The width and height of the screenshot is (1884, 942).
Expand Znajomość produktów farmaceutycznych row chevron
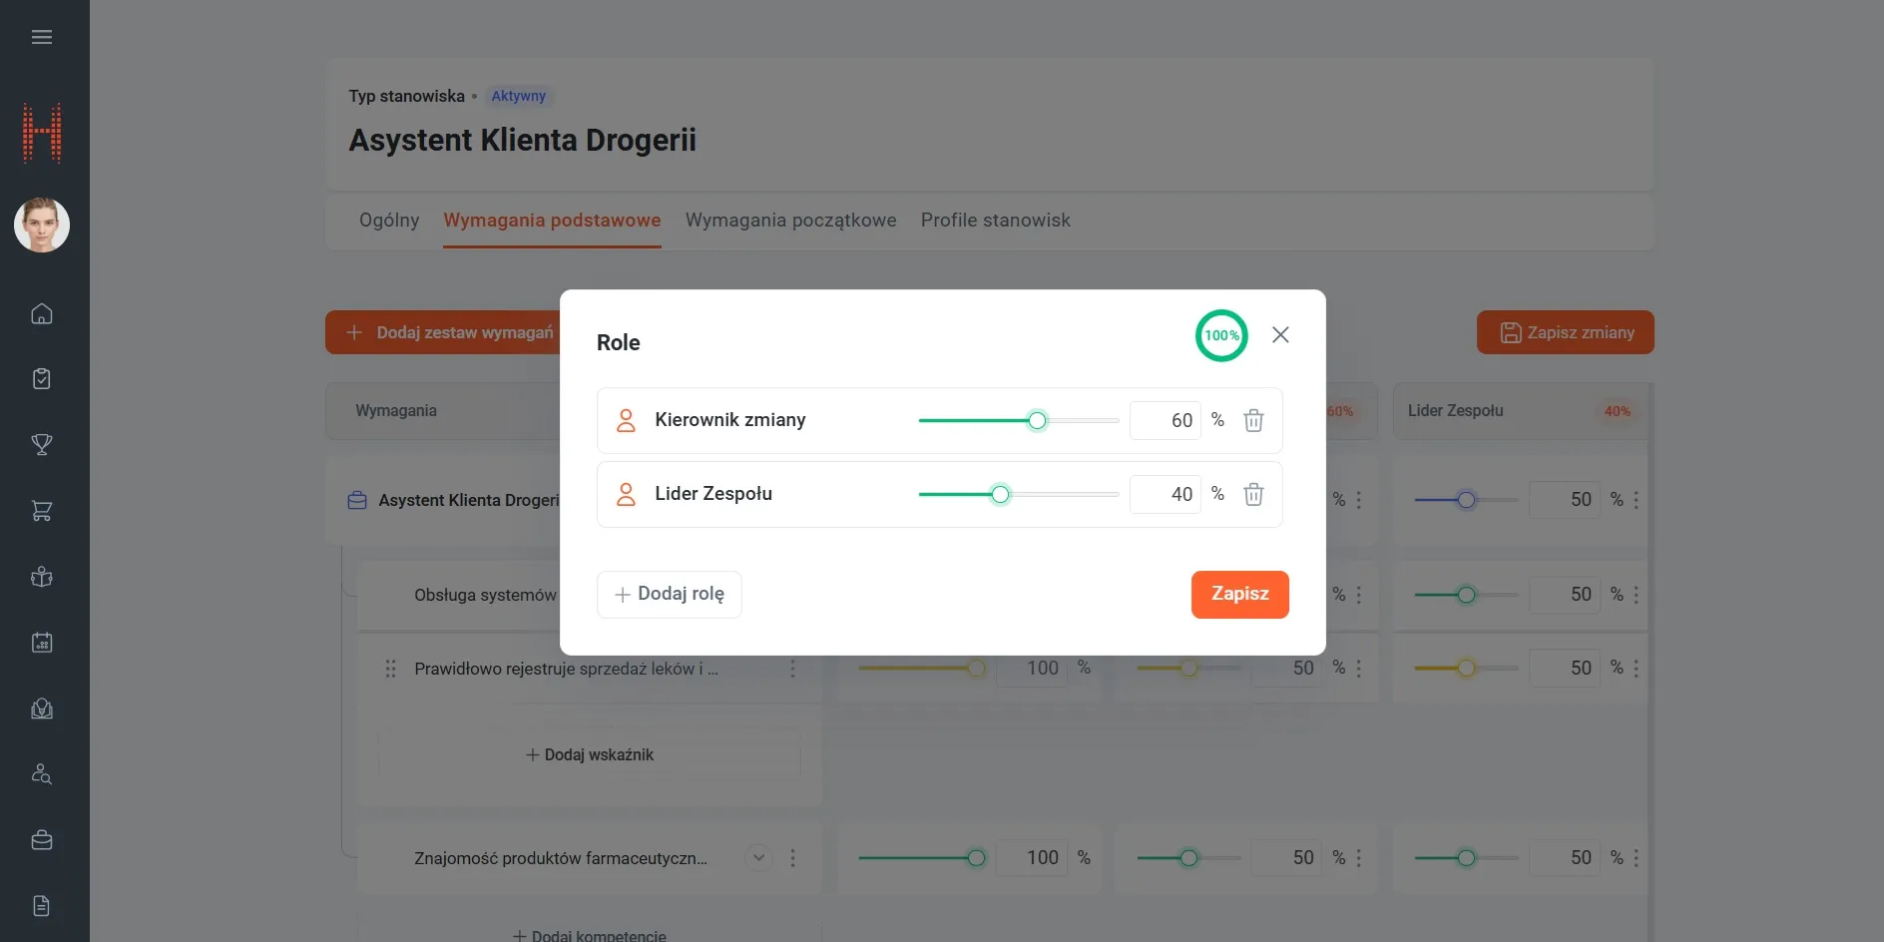coord(759,858)
